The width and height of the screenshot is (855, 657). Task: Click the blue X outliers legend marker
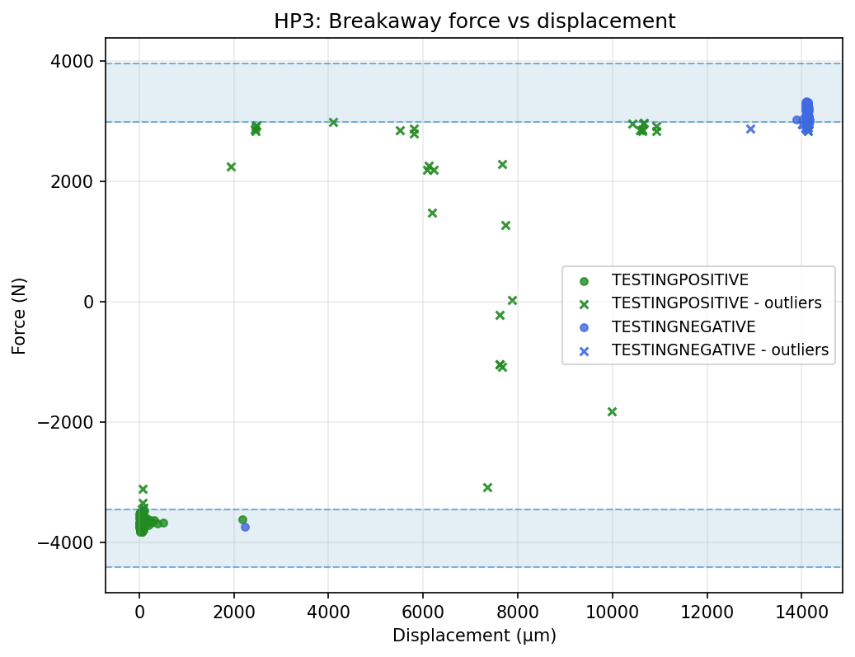coord(584,351)
